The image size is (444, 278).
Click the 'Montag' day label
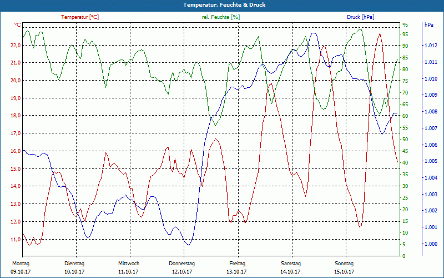[x=21, y=264]
